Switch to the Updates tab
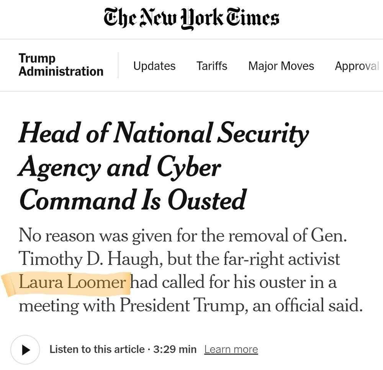The height and width of the screenshot is (370, 383). point(154,66)
